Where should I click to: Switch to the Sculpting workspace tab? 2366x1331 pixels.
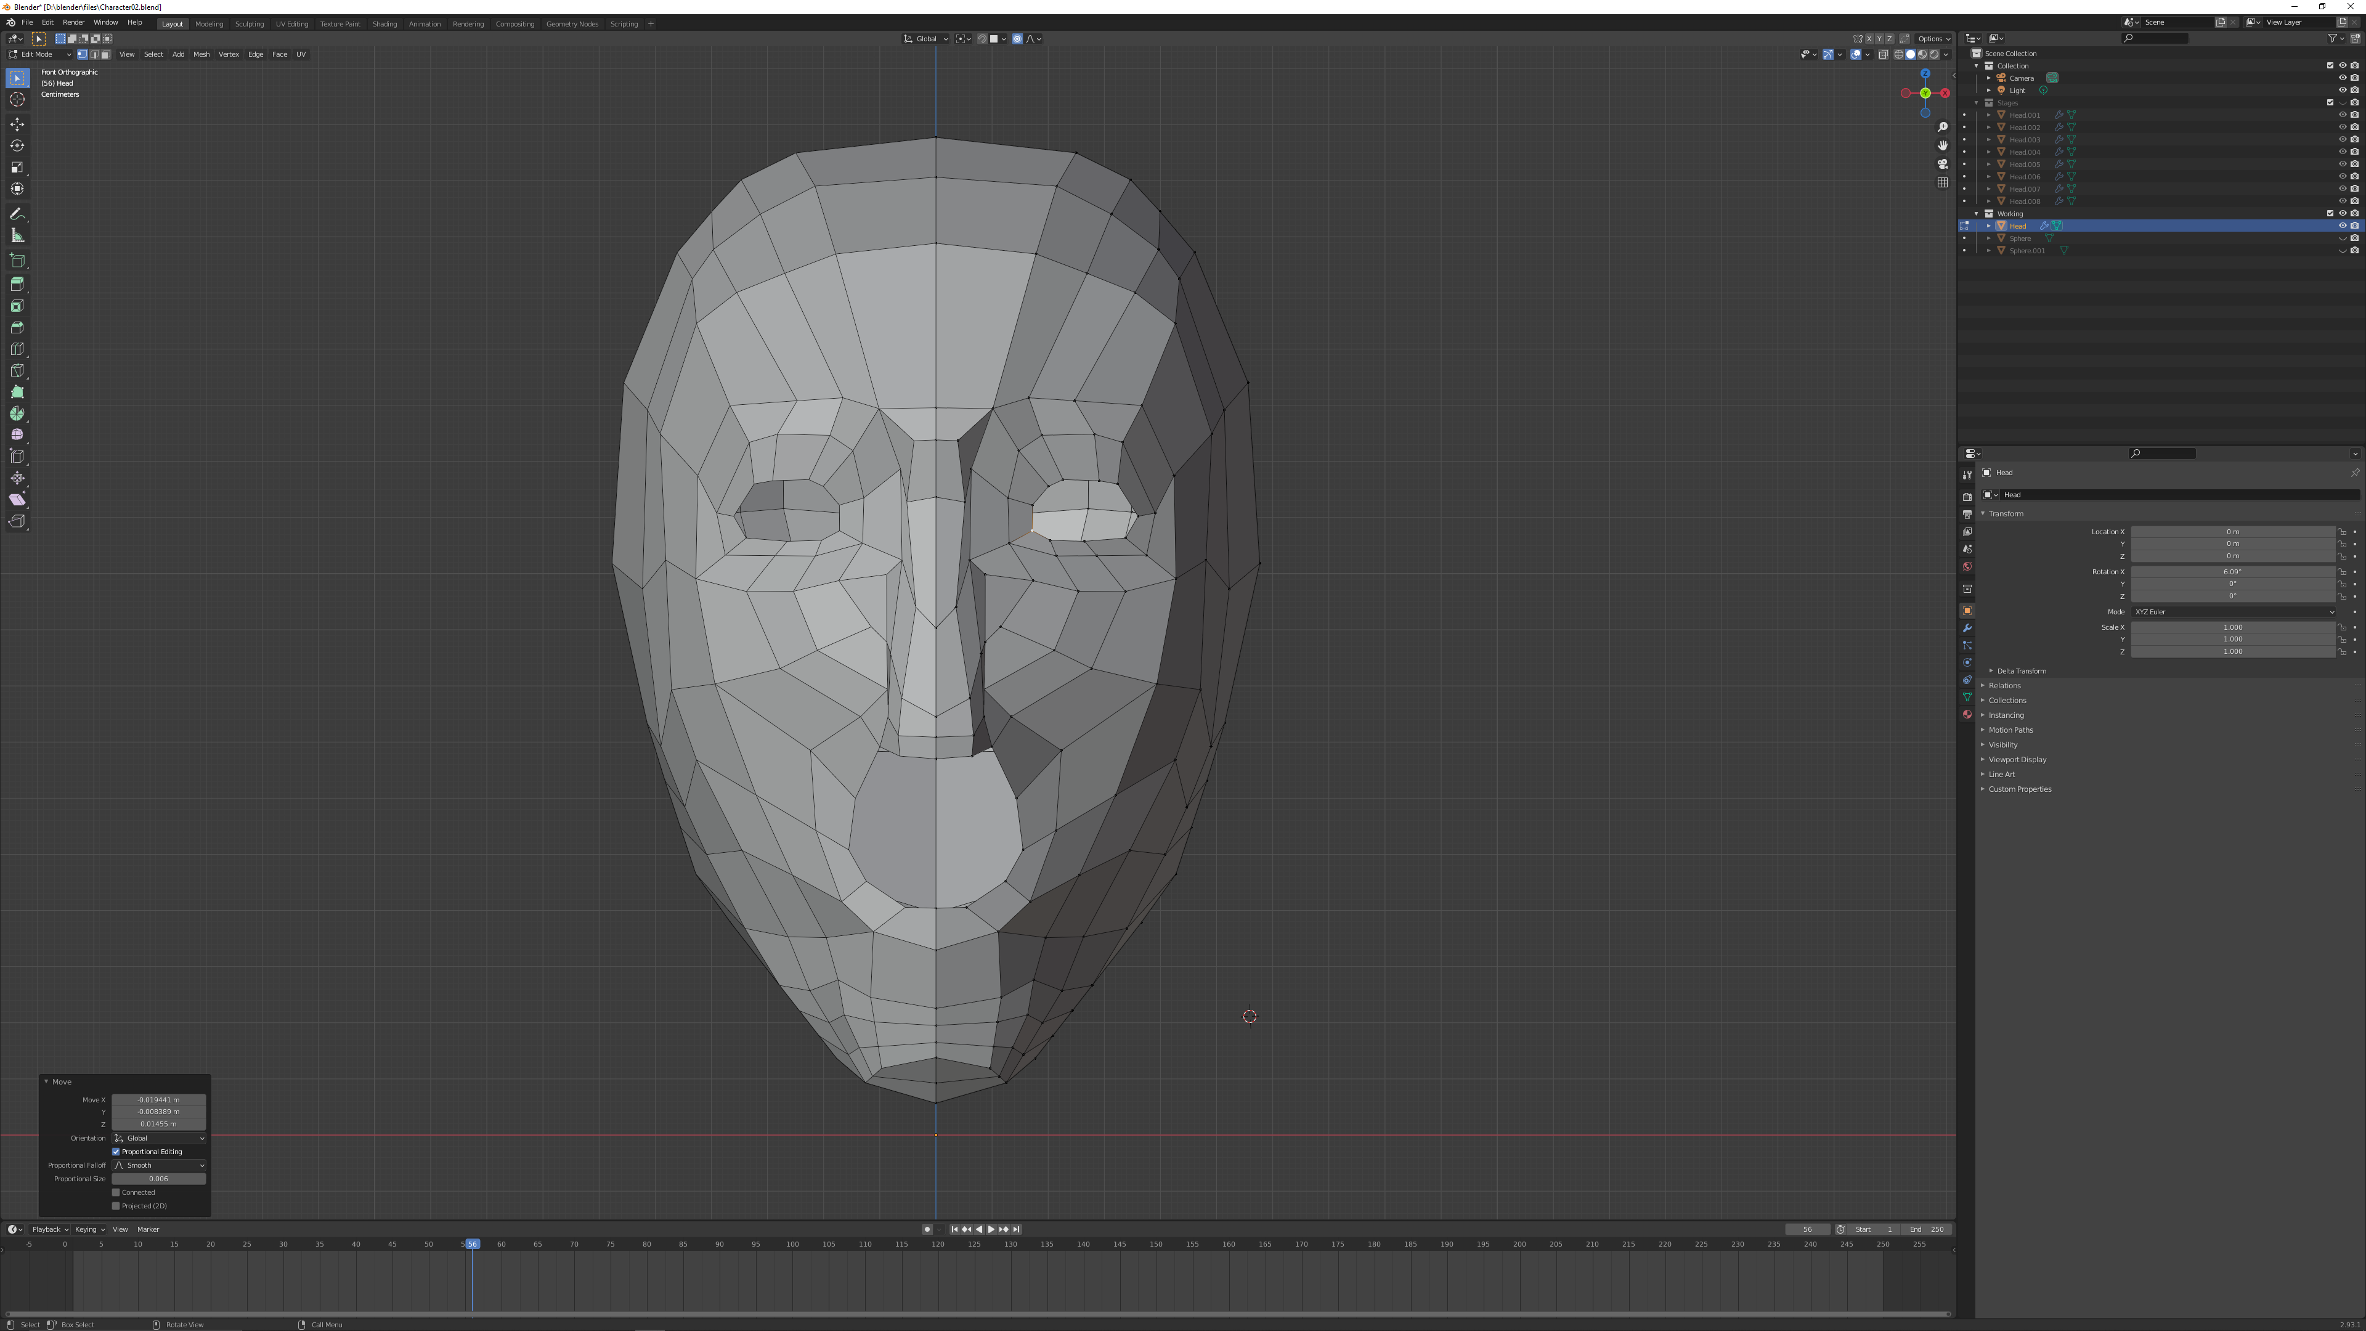[249, 24]
